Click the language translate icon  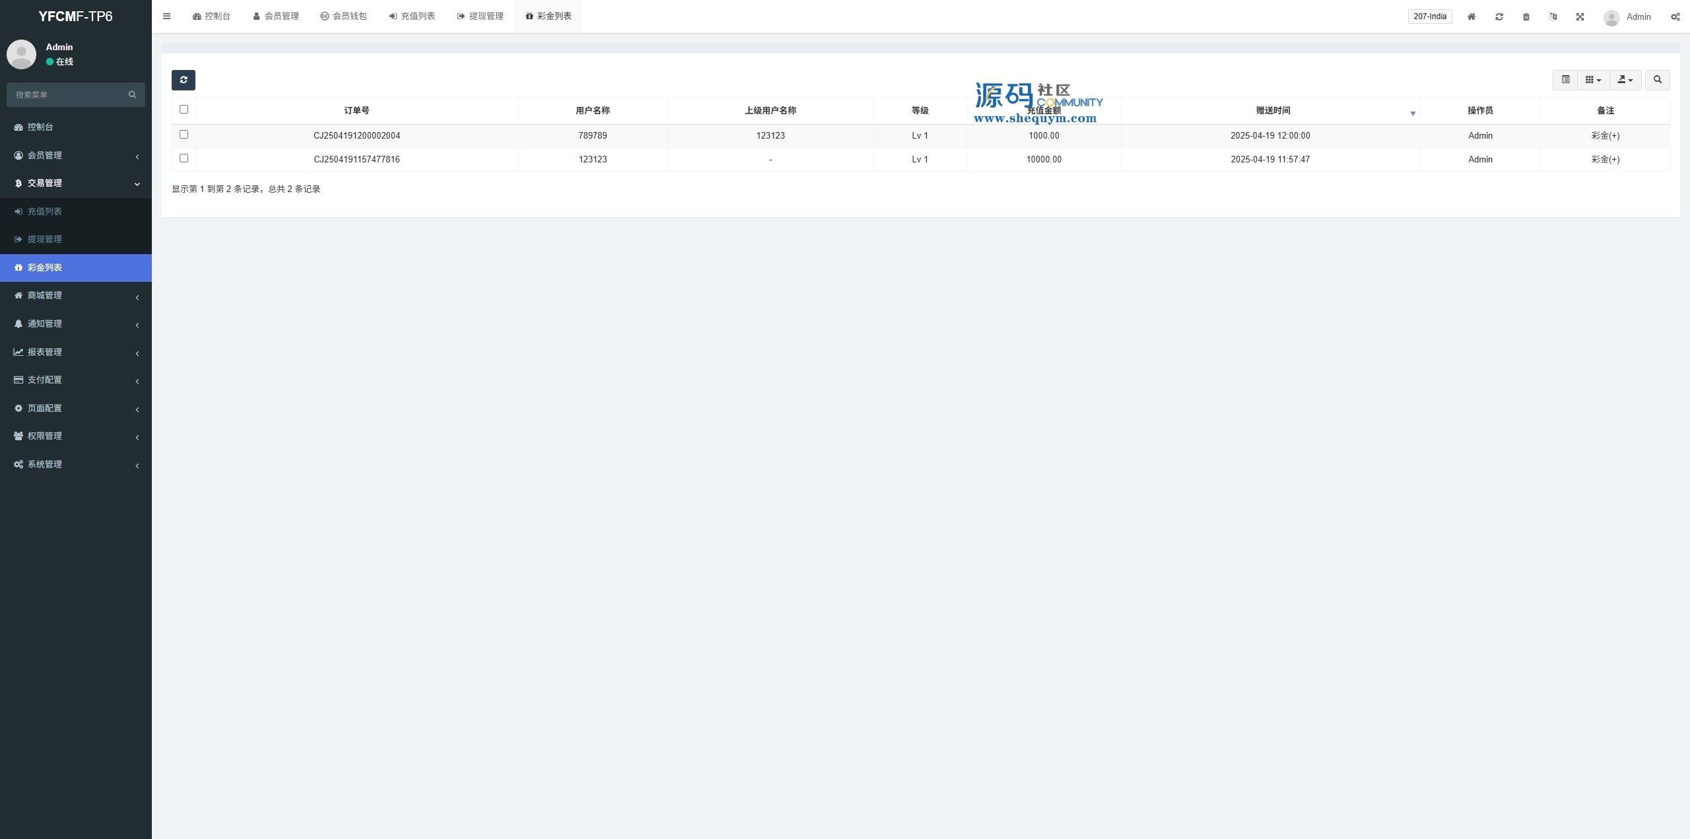(1553, 17)
